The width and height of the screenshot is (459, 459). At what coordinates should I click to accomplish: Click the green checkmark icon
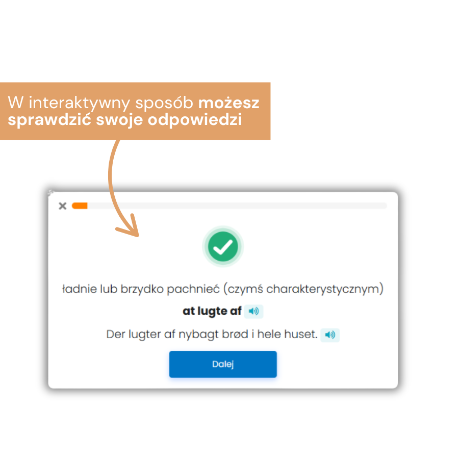[x=223, y=247]
